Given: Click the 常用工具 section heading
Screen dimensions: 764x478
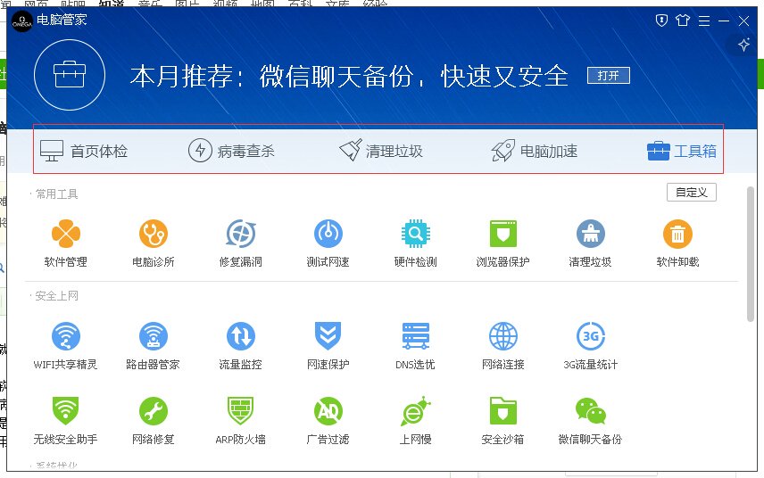Looking at the screenshot, I should tap(56, 194).
